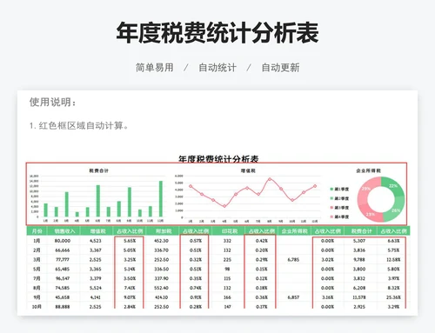
Task: Click the 22% donut chart segment
Action: 393,186
